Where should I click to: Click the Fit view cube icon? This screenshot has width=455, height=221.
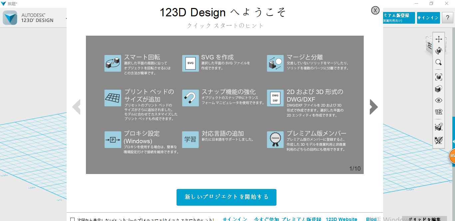pos(439,77)
